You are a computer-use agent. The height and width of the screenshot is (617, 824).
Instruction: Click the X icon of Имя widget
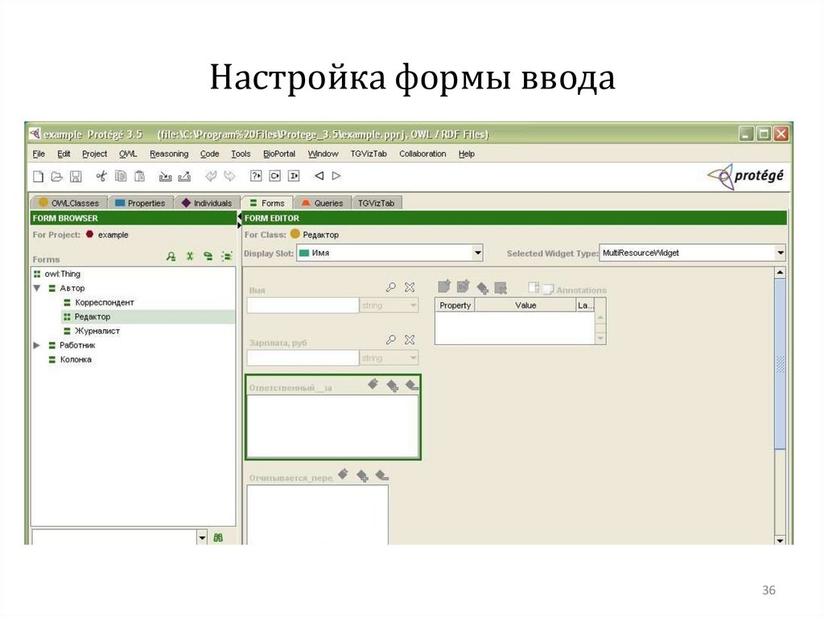410,287
